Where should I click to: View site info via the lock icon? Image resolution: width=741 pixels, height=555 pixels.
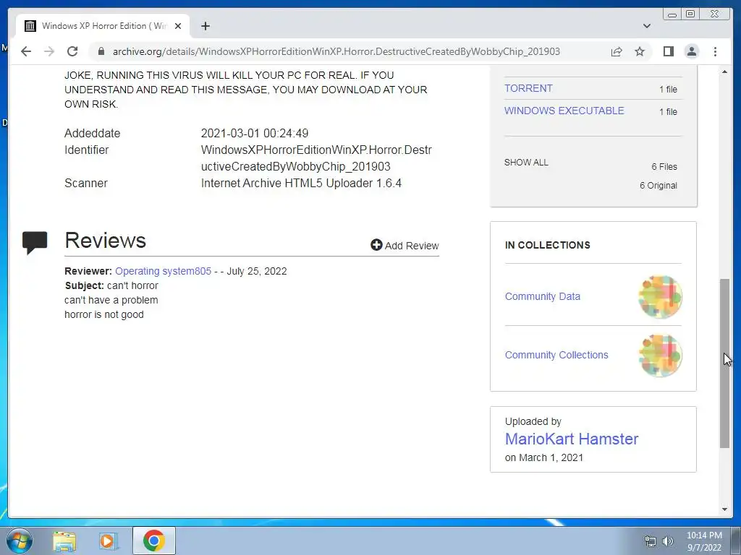point(101,51)
